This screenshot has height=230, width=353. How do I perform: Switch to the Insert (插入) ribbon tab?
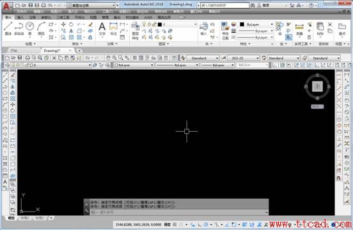click(x=20, y=17)
